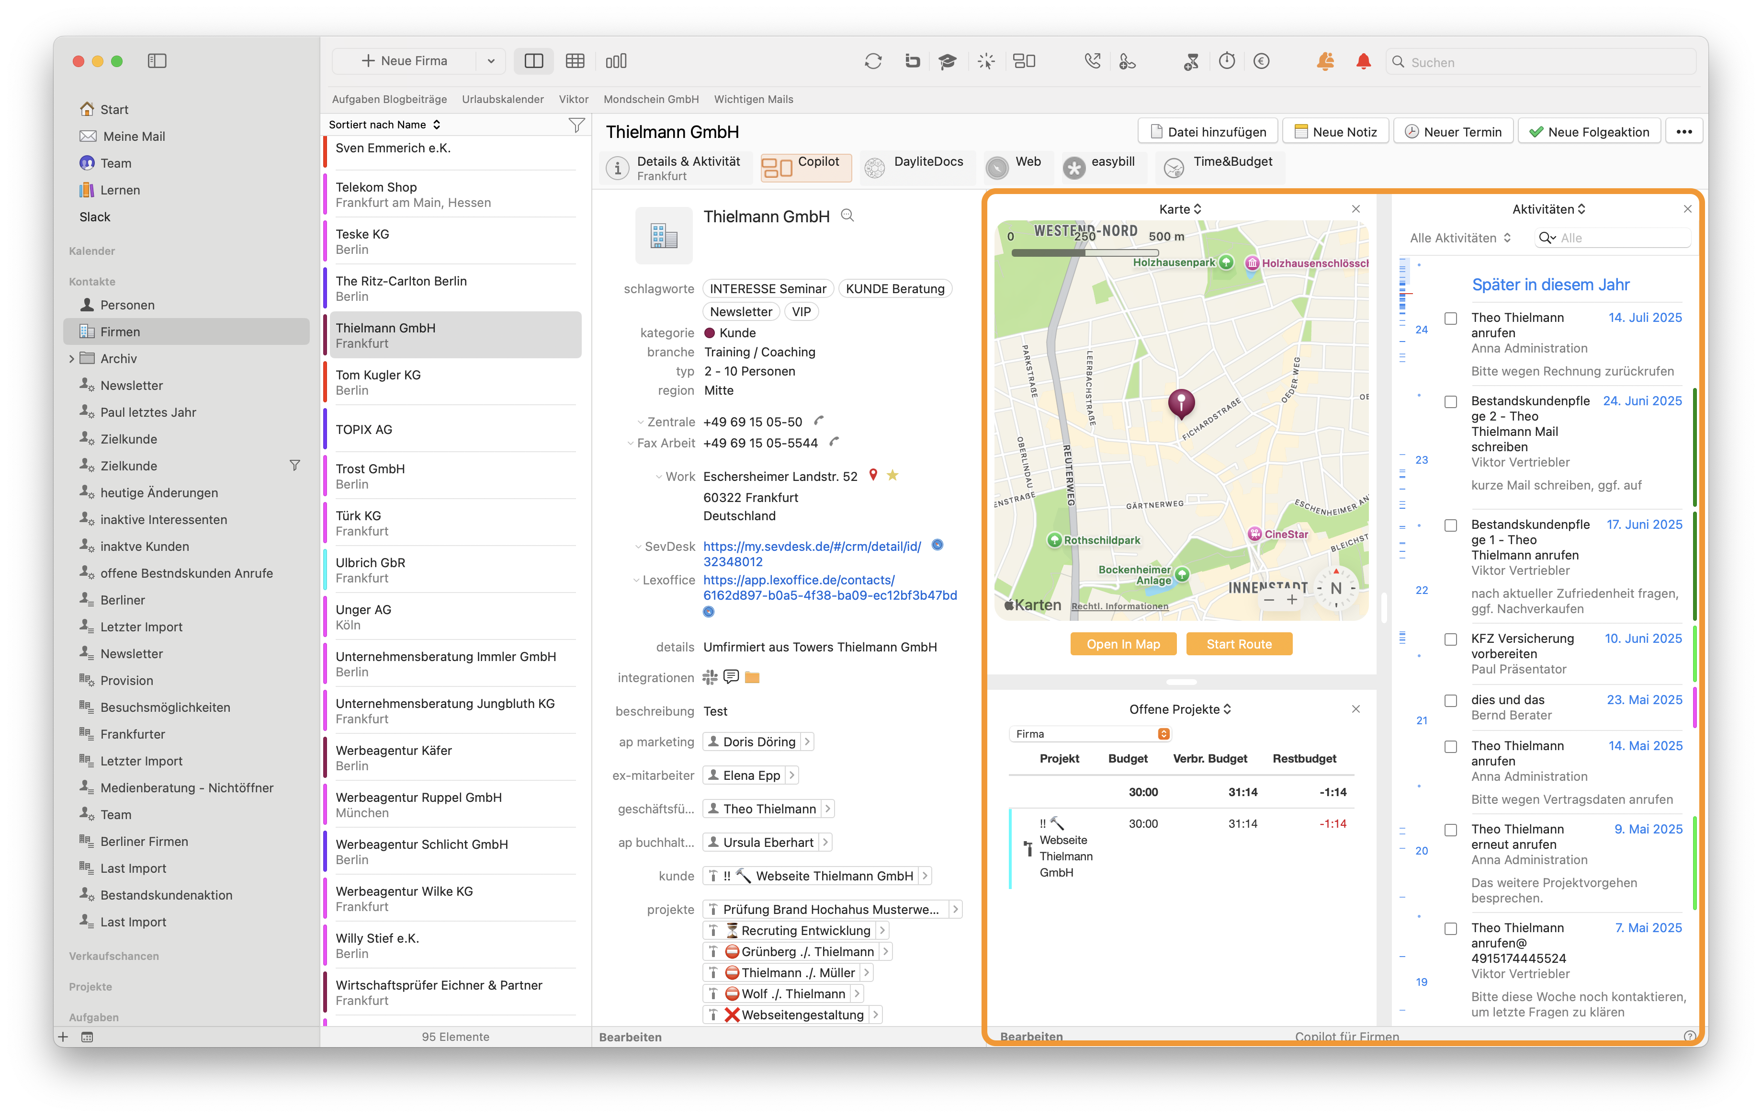The image size is (1762, 1118).
Task: Open the red bell notifications icon
Action: 1363,61
